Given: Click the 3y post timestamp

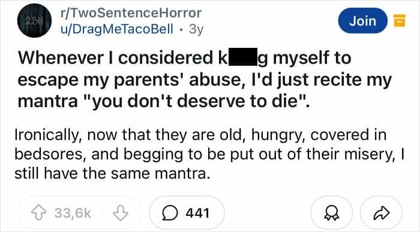Looking at the screenshot, I should click(196, 29).
